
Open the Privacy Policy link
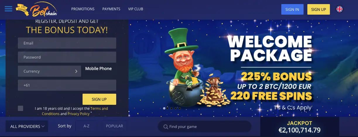78,114
